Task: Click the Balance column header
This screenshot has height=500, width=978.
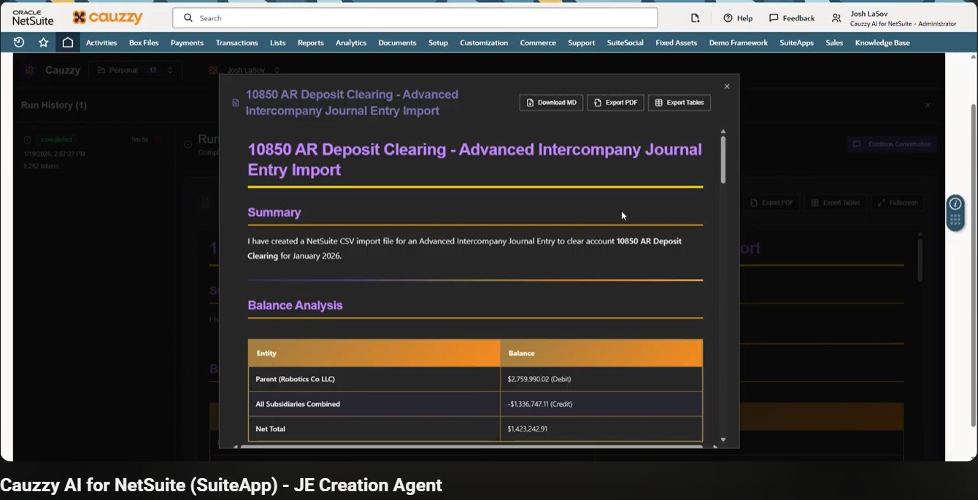Action: click(x=601, y=353)
